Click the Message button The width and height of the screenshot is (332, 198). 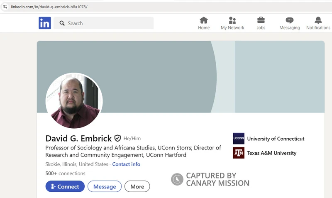click(105, 186)
